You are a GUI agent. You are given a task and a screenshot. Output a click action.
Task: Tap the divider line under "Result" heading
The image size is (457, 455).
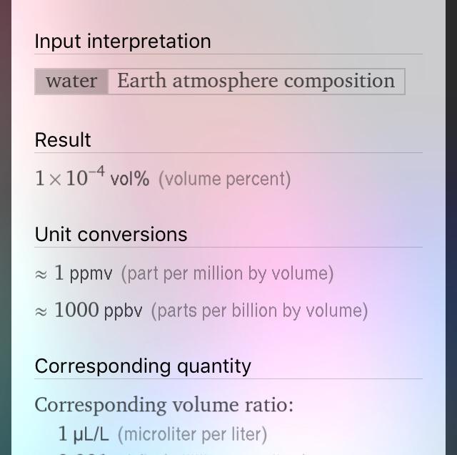(x=228, y=152)
